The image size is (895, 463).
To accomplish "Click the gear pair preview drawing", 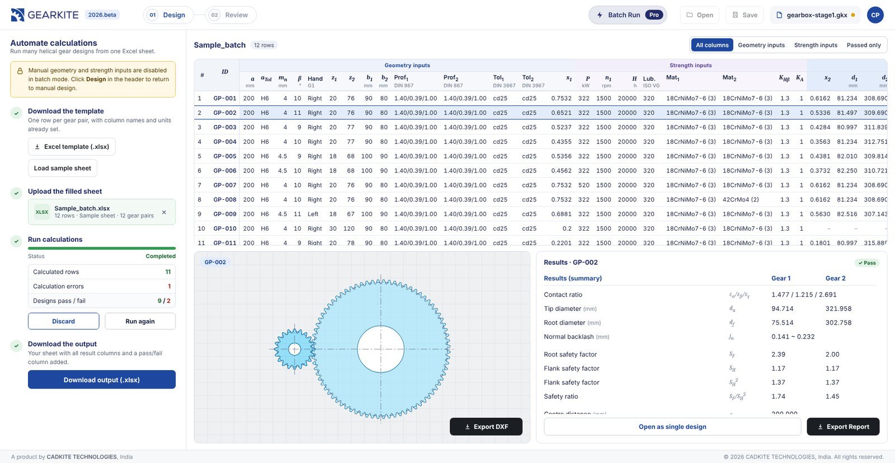I will point(362,349).
